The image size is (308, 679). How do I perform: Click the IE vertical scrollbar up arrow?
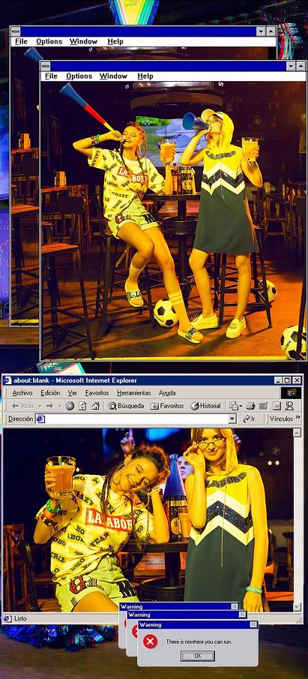(x=297, y=432)
